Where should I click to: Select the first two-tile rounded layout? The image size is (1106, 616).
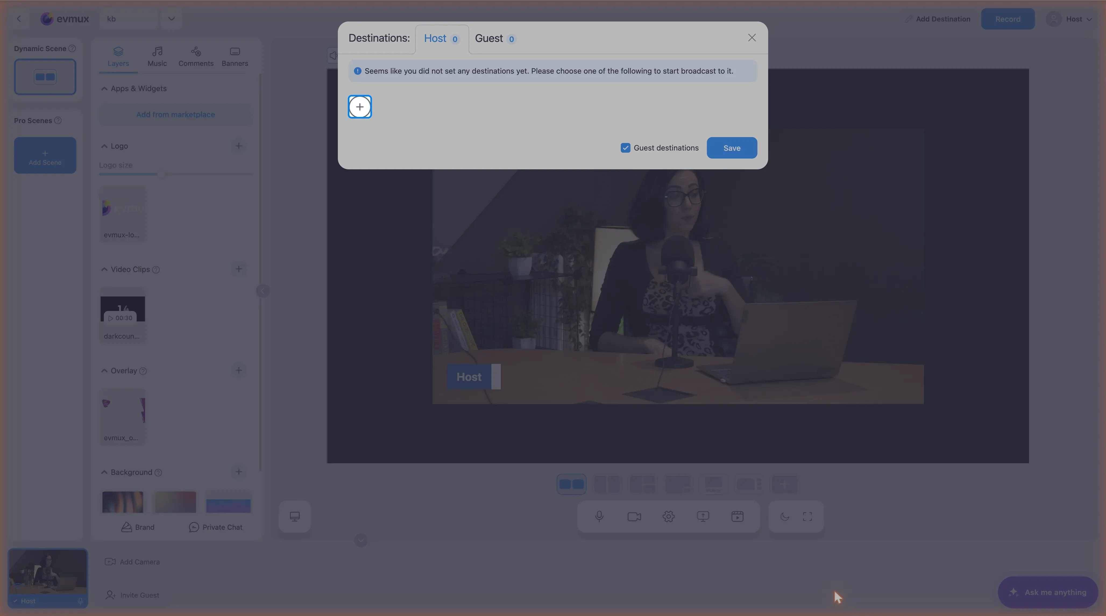572,484
